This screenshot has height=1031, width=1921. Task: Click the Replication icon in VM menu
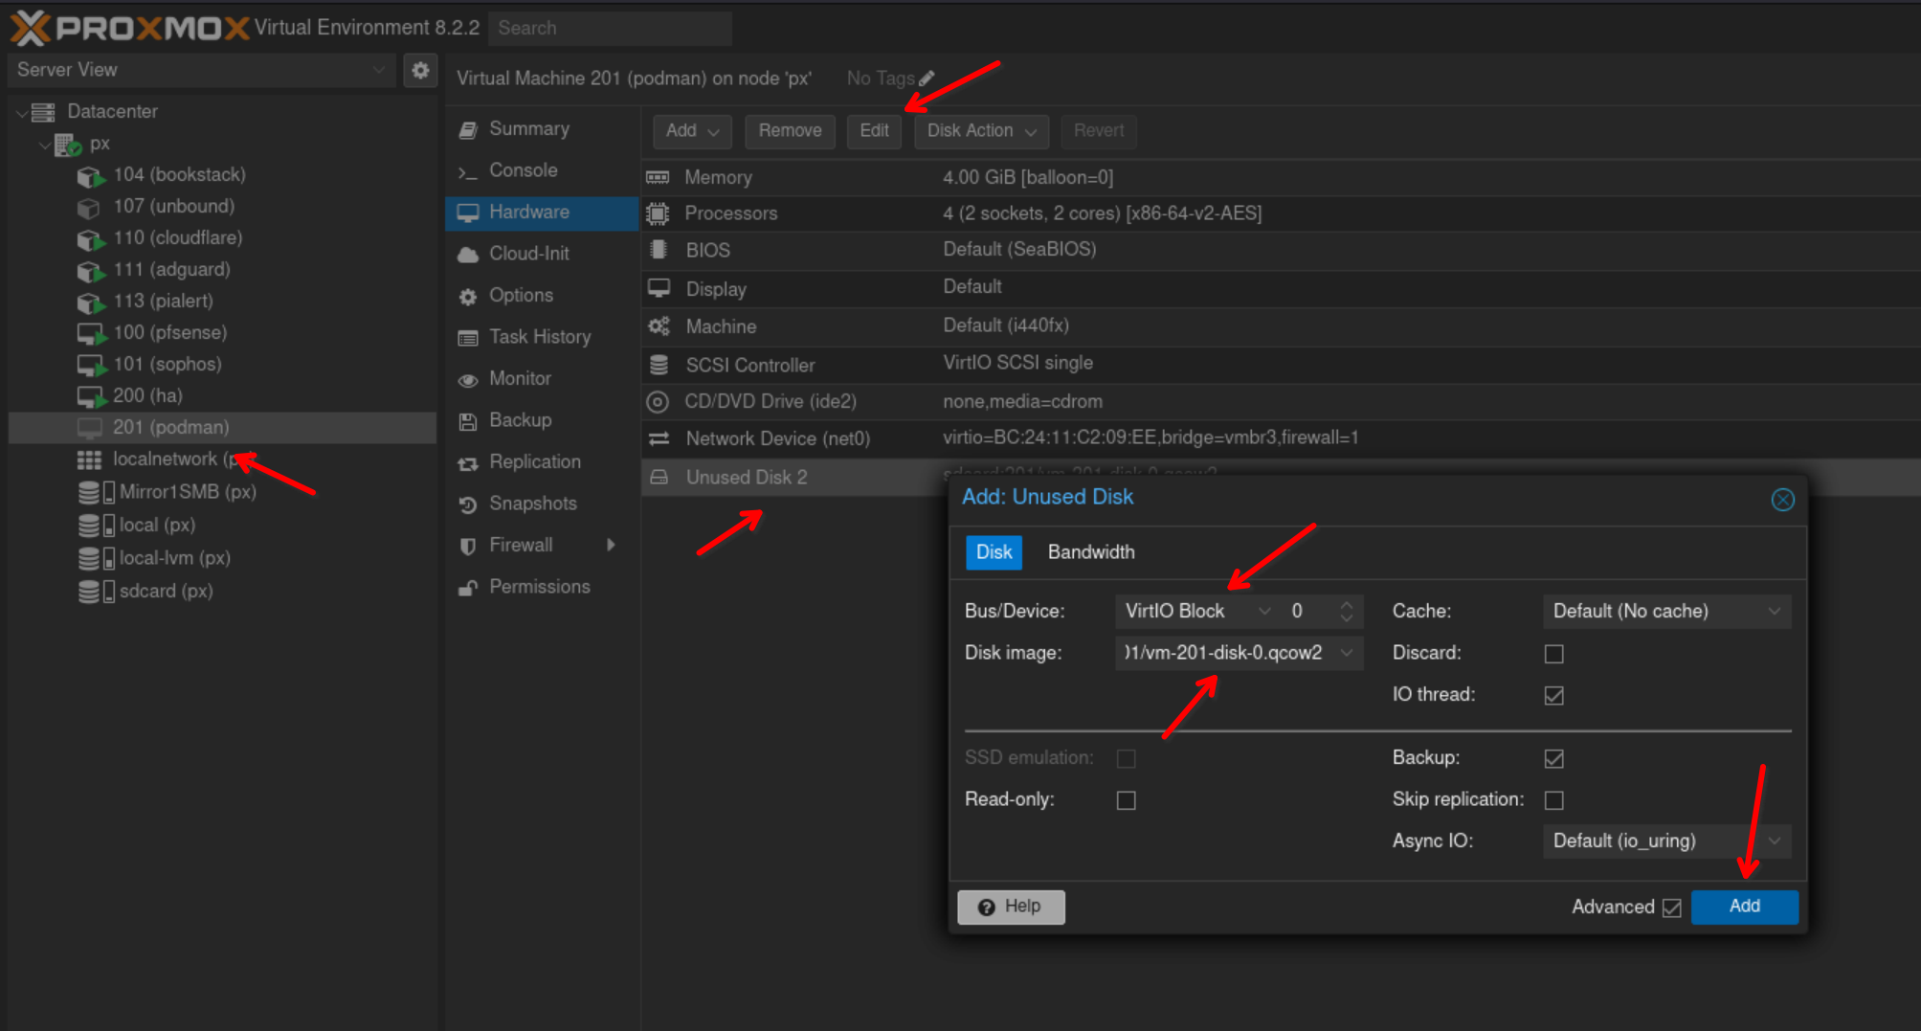[x=468, y=463]
